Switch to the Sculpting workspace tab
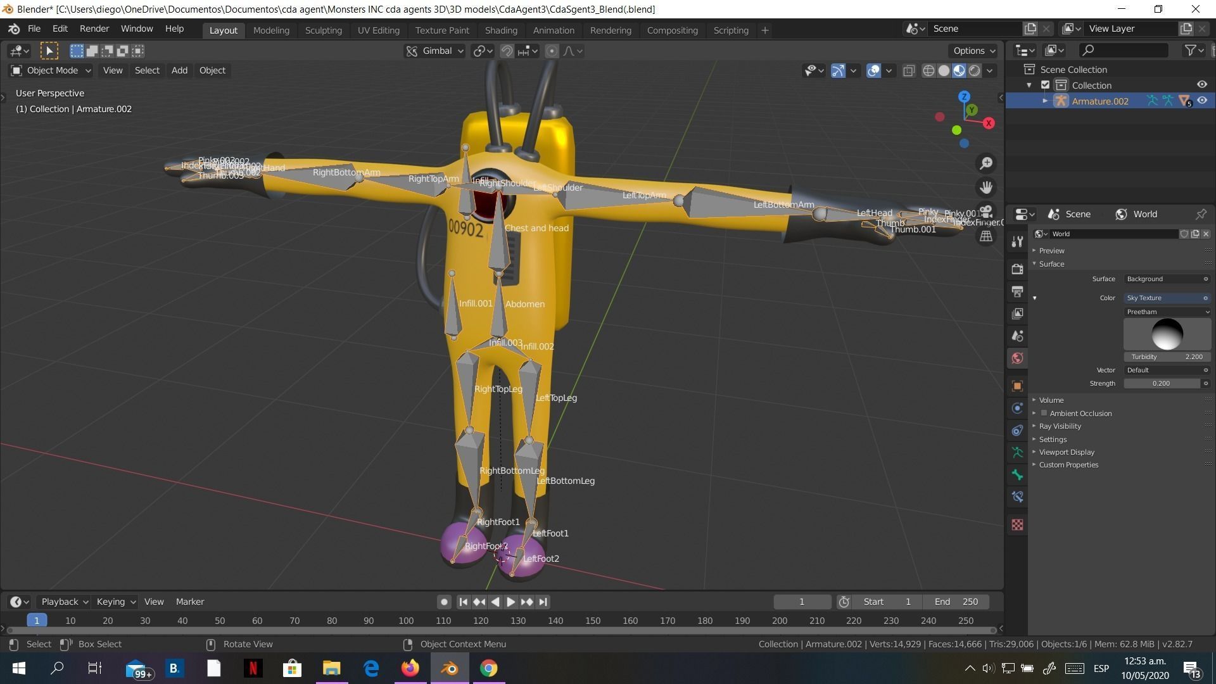 pyautogui.click(x=323, y=30)
